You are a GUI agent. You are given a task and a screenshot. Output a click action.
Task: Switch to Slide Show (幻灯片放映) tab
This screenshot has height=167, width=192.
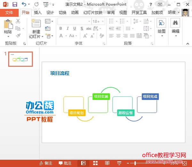point(93,13)
